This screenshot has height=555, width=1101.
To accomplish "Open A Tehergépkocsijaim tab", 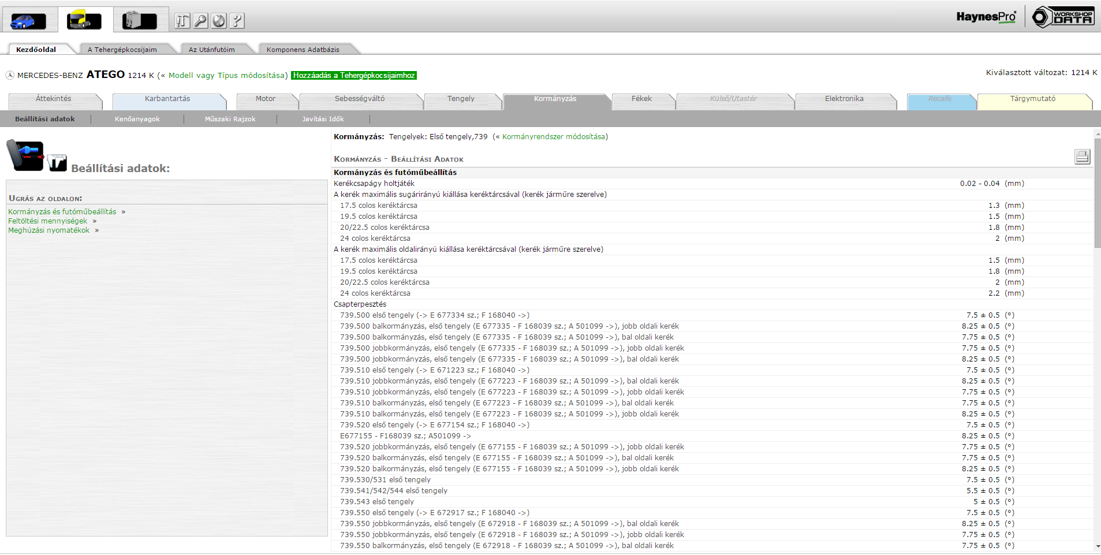I will point(122,50).
